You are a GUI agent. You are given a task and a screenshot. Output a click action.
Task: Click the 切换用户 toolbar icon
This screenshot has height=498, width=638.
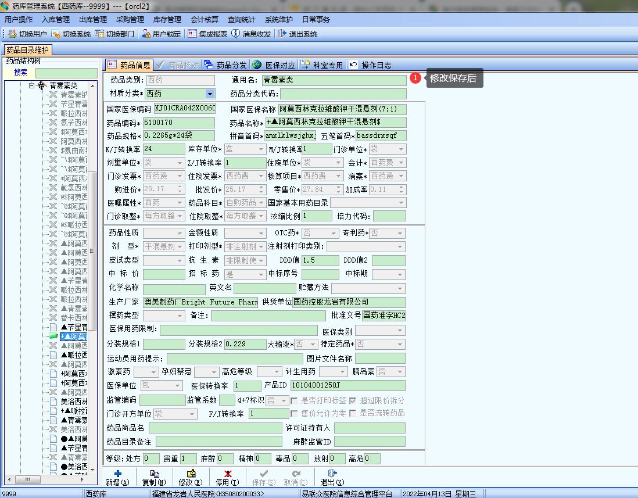13,34
